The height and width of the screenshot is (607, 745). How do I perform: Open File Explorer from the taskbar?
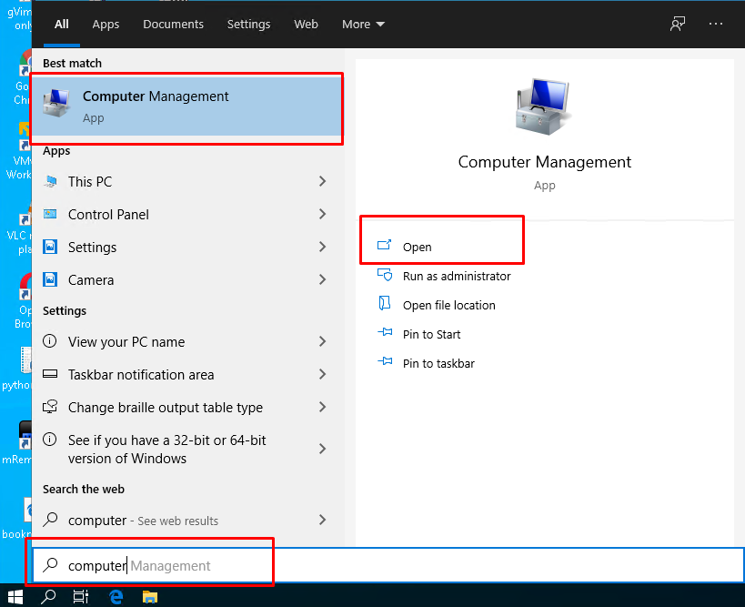pyautogui.click(x=150, y=597)
